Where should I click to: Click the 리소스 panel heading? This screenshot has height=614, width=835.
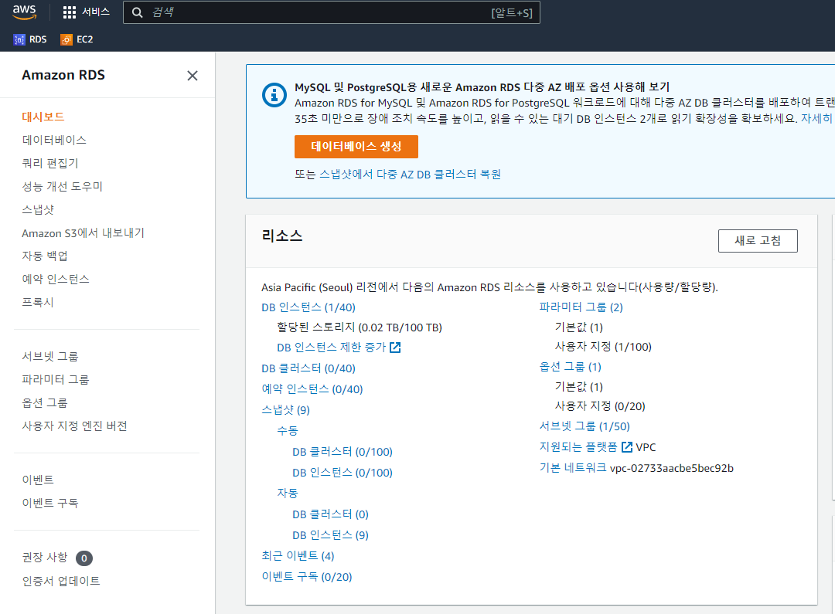(282, 236)
